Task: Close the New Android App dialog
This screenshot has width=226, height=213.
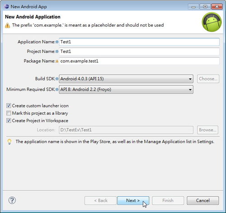Action: [x=217, y=7]
